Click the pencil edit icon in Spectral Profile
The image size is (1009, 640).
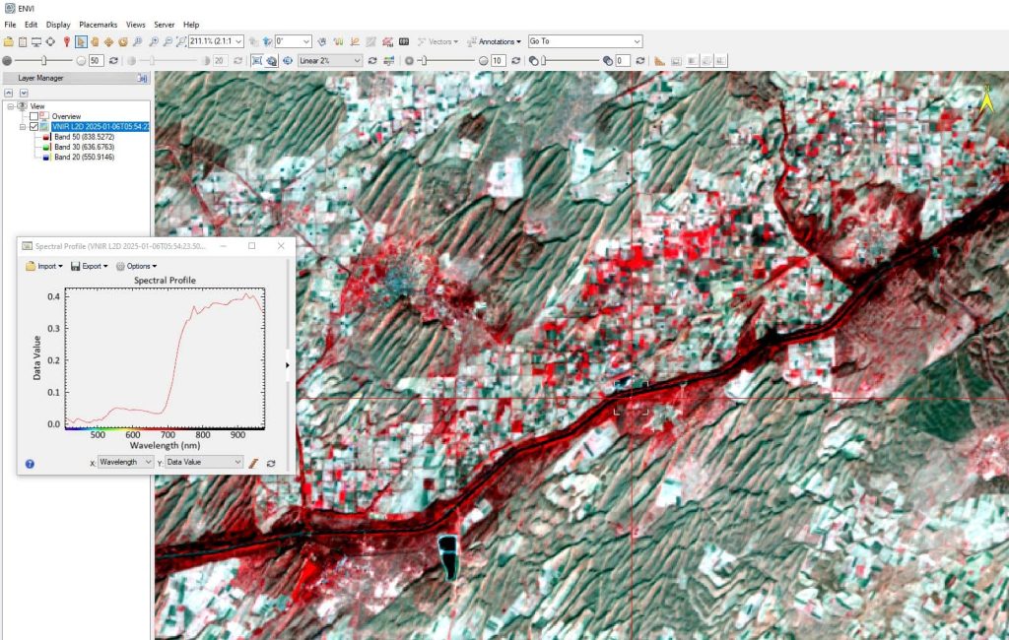[253, 463]
